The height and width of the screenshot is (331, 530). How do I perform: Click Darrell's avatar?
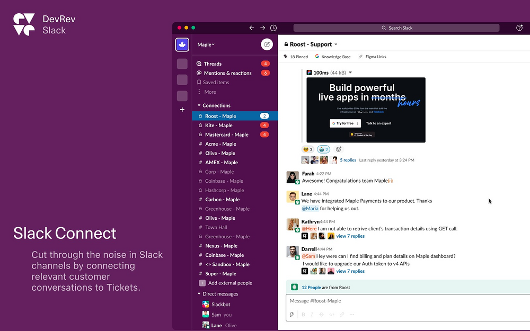[x=293, y=252]
